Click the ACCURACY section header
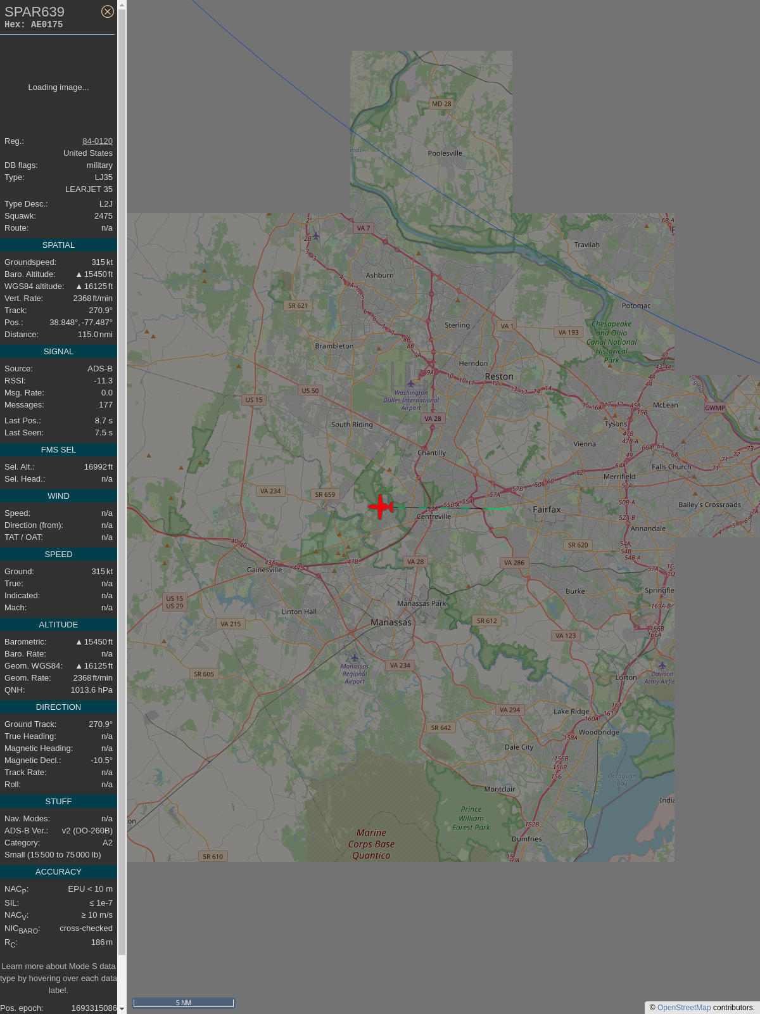Screen dimensions: 760x1014 coord(58,872)
